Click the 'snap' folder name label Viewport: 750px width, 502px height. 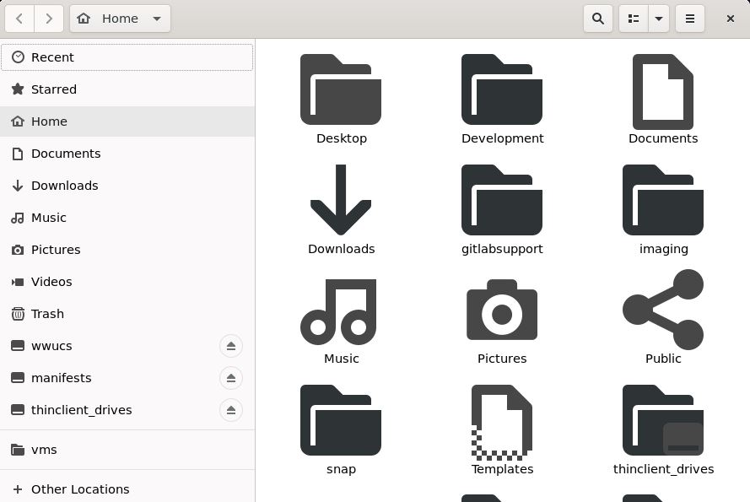341,469
